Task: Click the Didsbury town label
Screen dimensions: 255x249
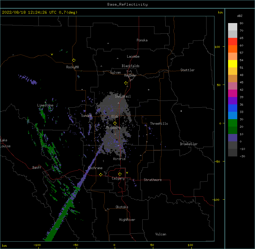Action: pyautogui.click(x=114, y=127)
